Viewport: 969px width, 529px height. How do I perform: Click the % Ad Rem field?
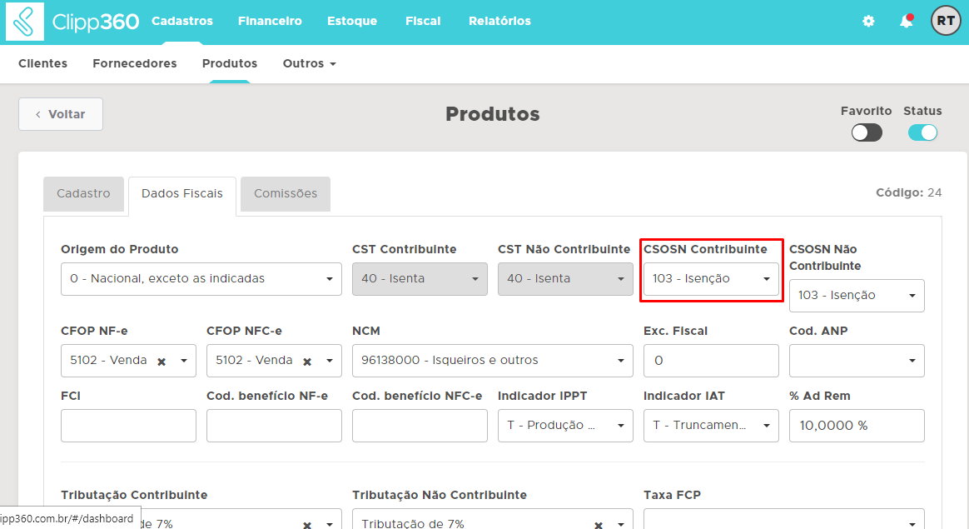857,426
